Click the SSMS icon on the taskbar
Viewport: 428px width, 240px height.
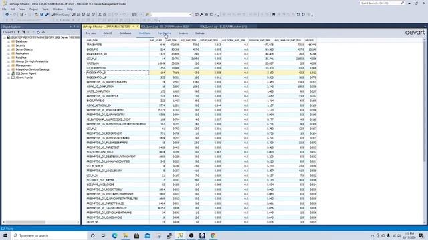point(181,235)
